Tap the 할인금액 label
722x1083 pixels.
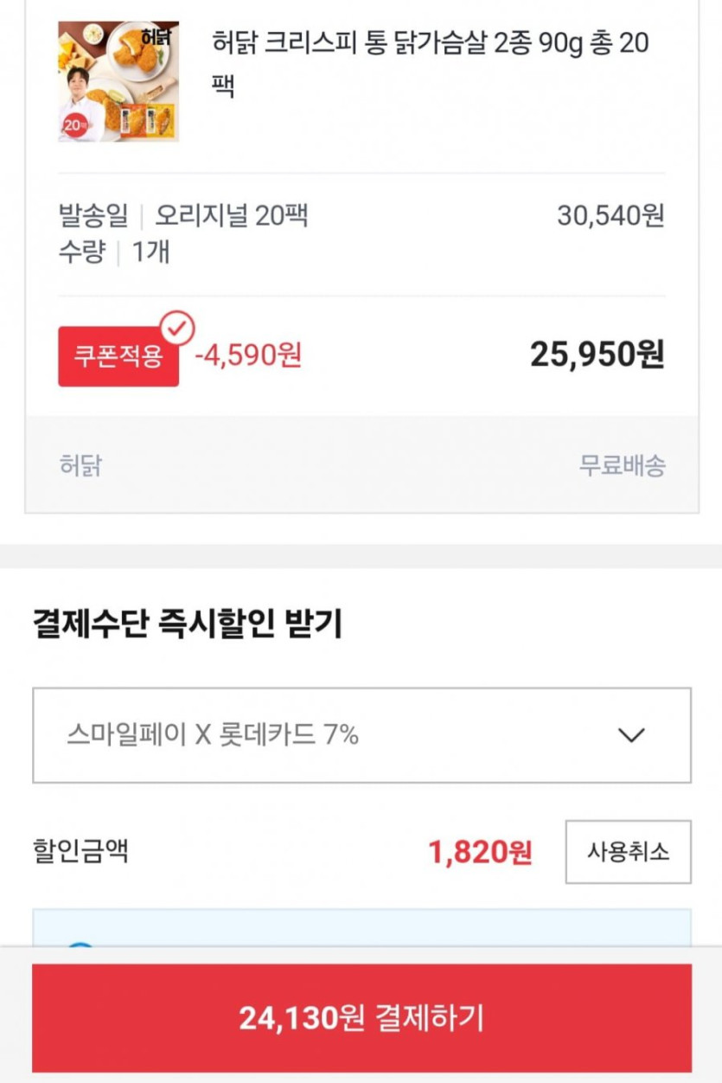coord(80,851)
